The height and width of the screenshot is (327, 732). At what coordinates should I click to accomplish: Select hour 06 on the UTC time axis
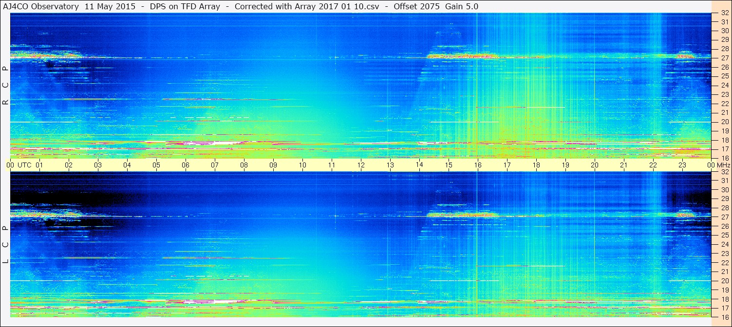pos(186,165)
